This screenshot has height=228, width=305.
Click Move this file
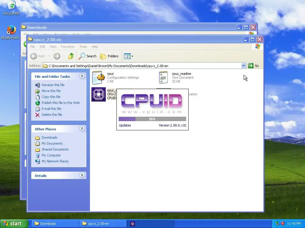coord(51,91)
